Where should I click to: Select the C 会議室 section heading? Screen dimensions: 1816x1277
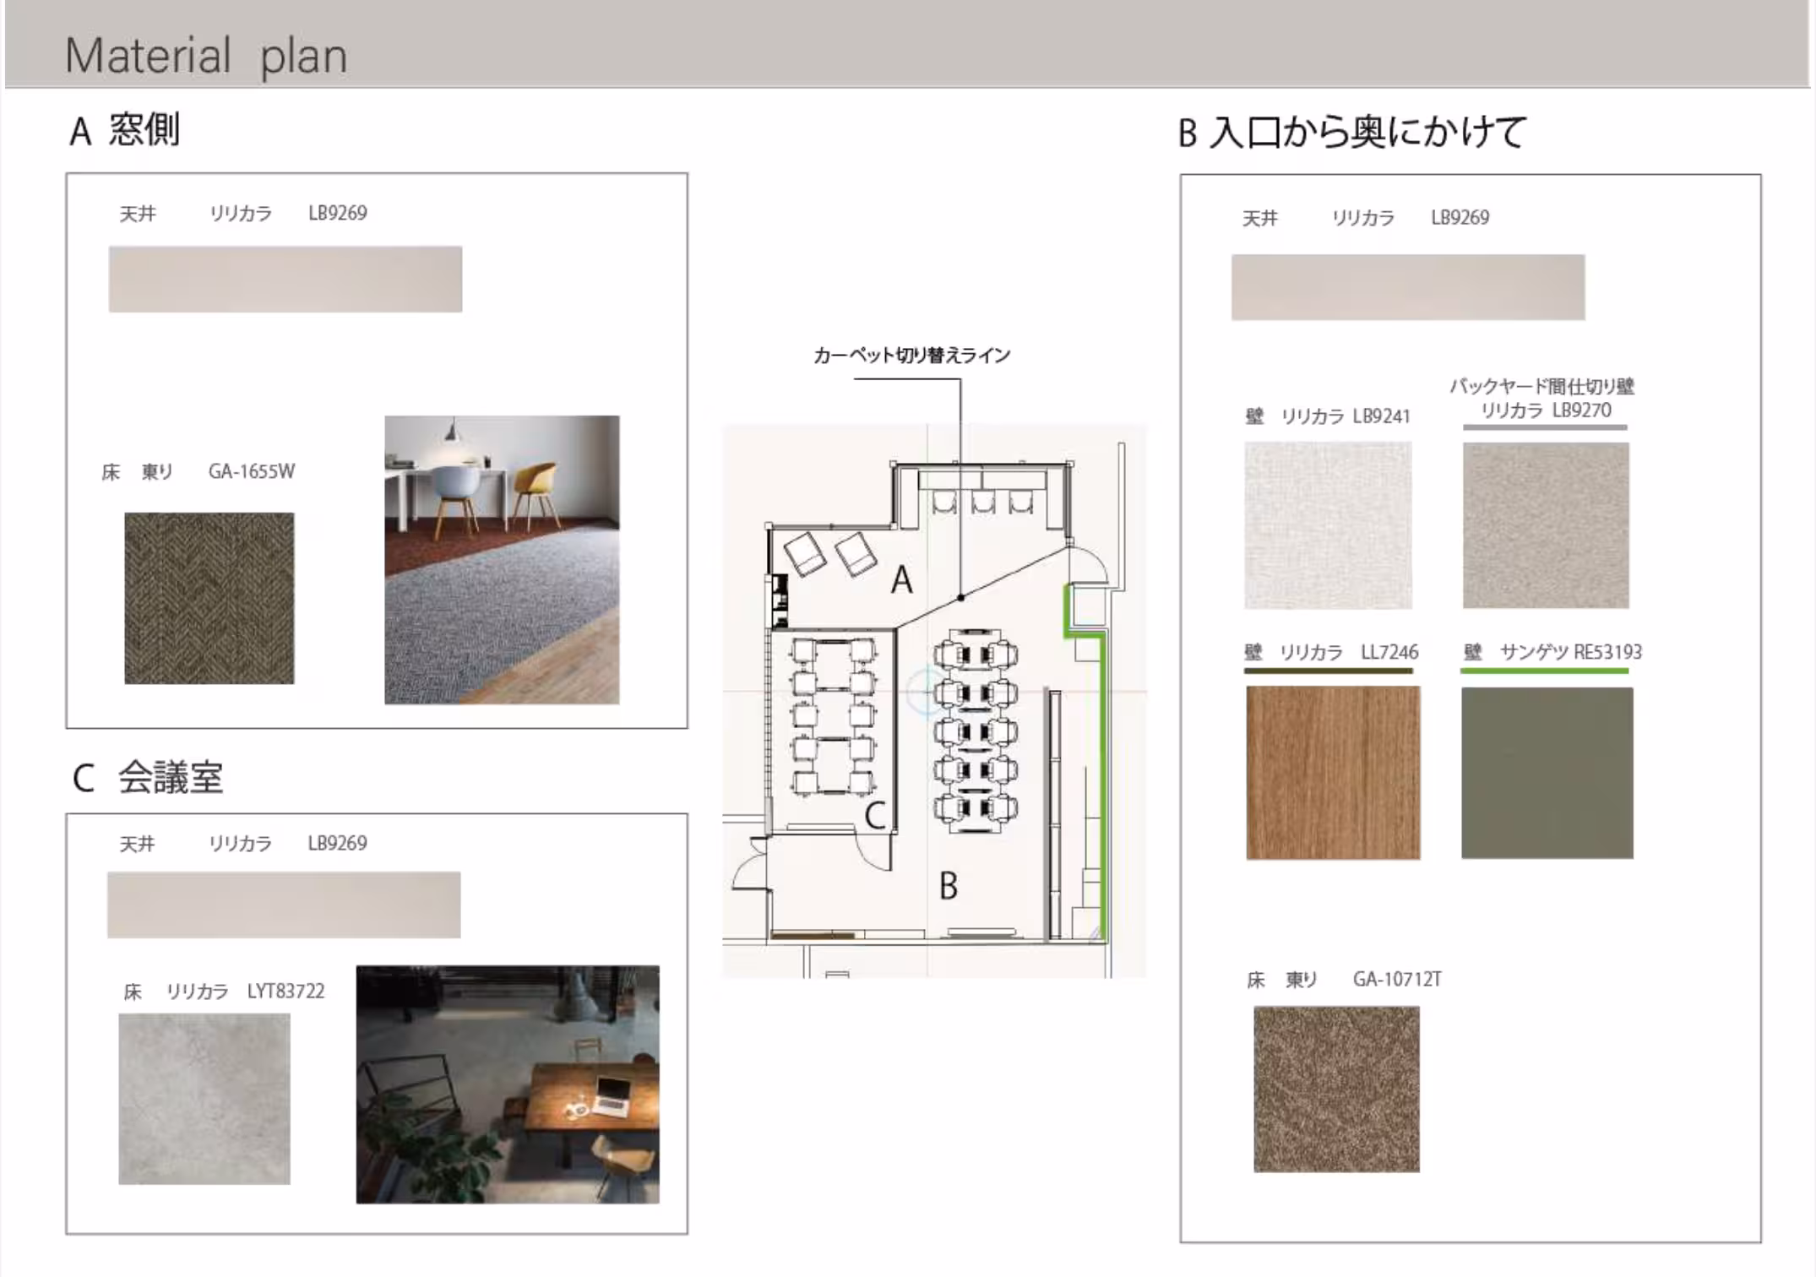click(148, 778)
